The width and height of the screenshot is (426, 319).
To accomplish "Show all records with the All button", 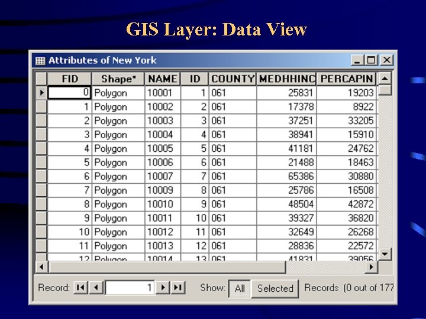I will (240, 288).
